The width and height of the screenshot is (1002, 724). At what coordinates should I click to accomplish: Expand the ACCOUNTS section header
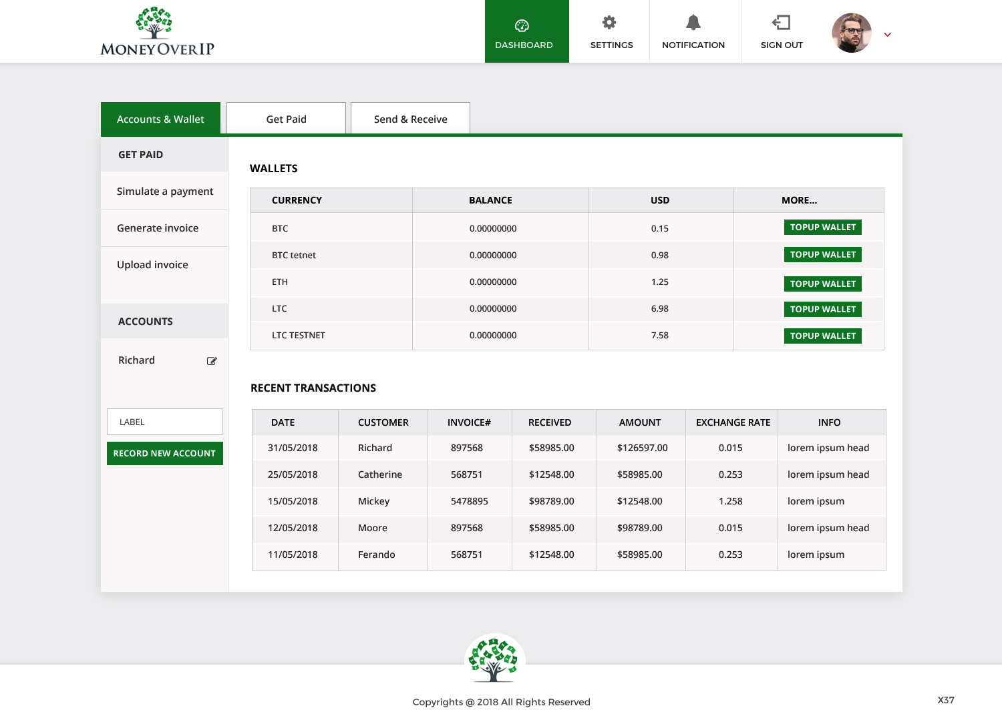[145, 321]
